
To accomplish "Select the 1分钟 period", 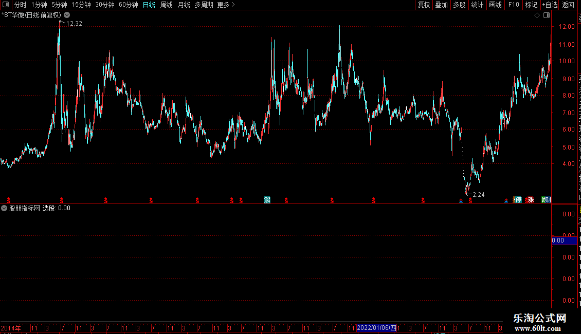I will (39, 5).
